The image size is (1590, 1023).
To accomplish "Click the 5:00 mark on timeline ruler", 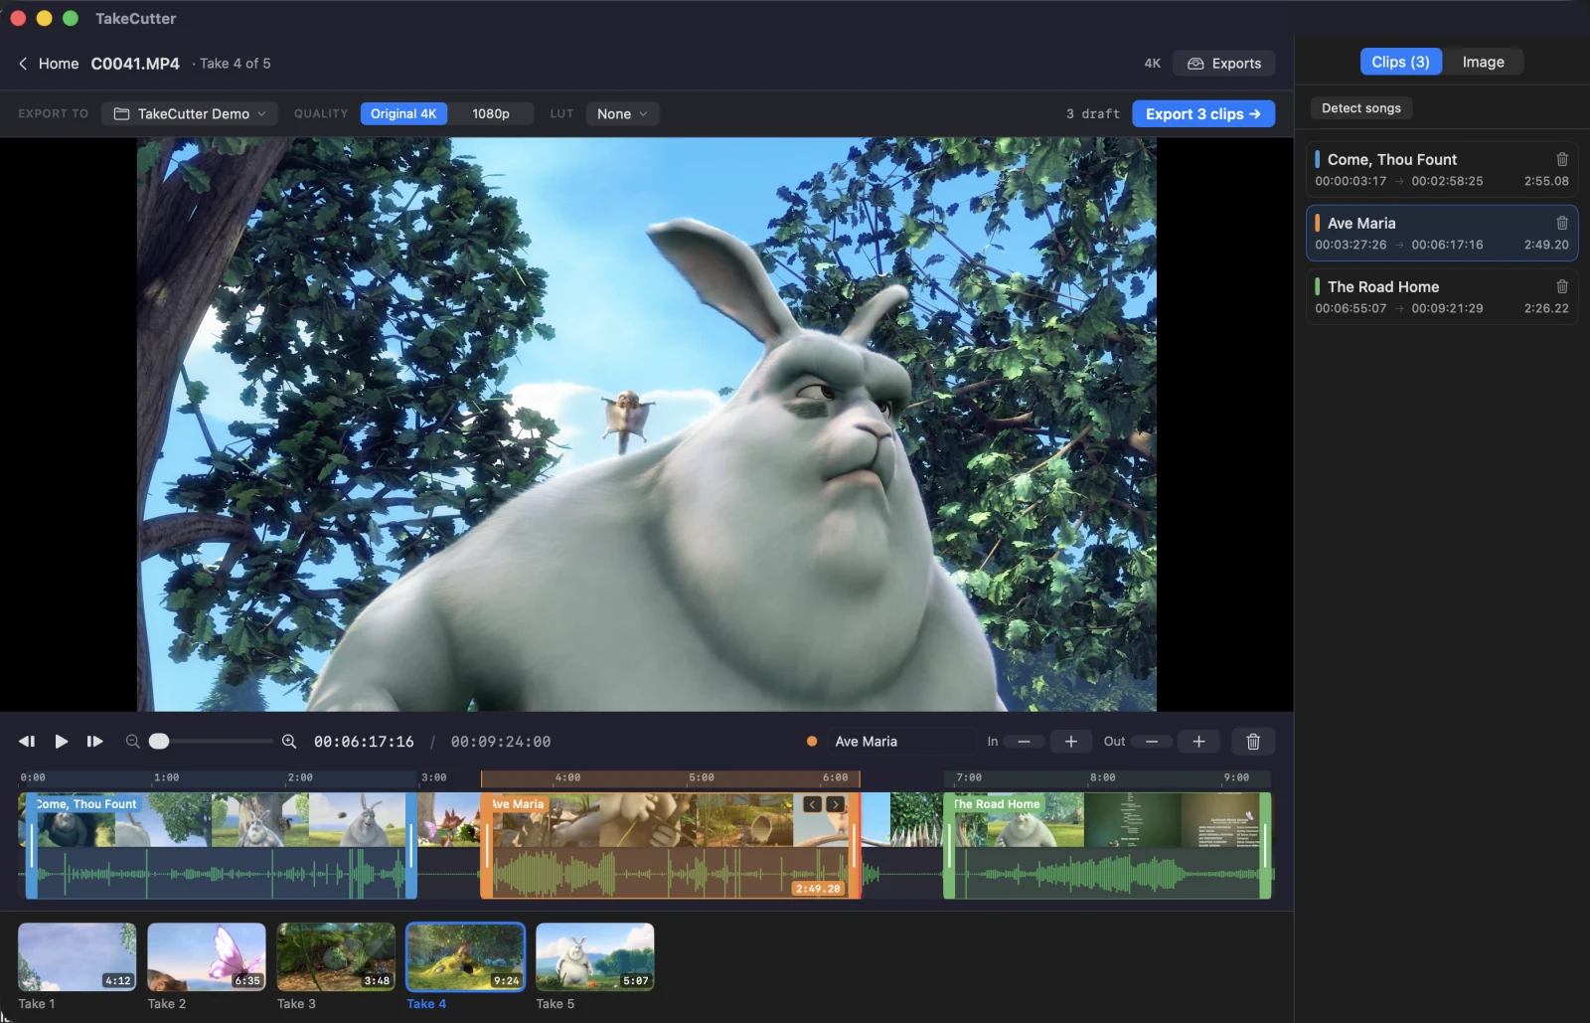I will 702,778.
